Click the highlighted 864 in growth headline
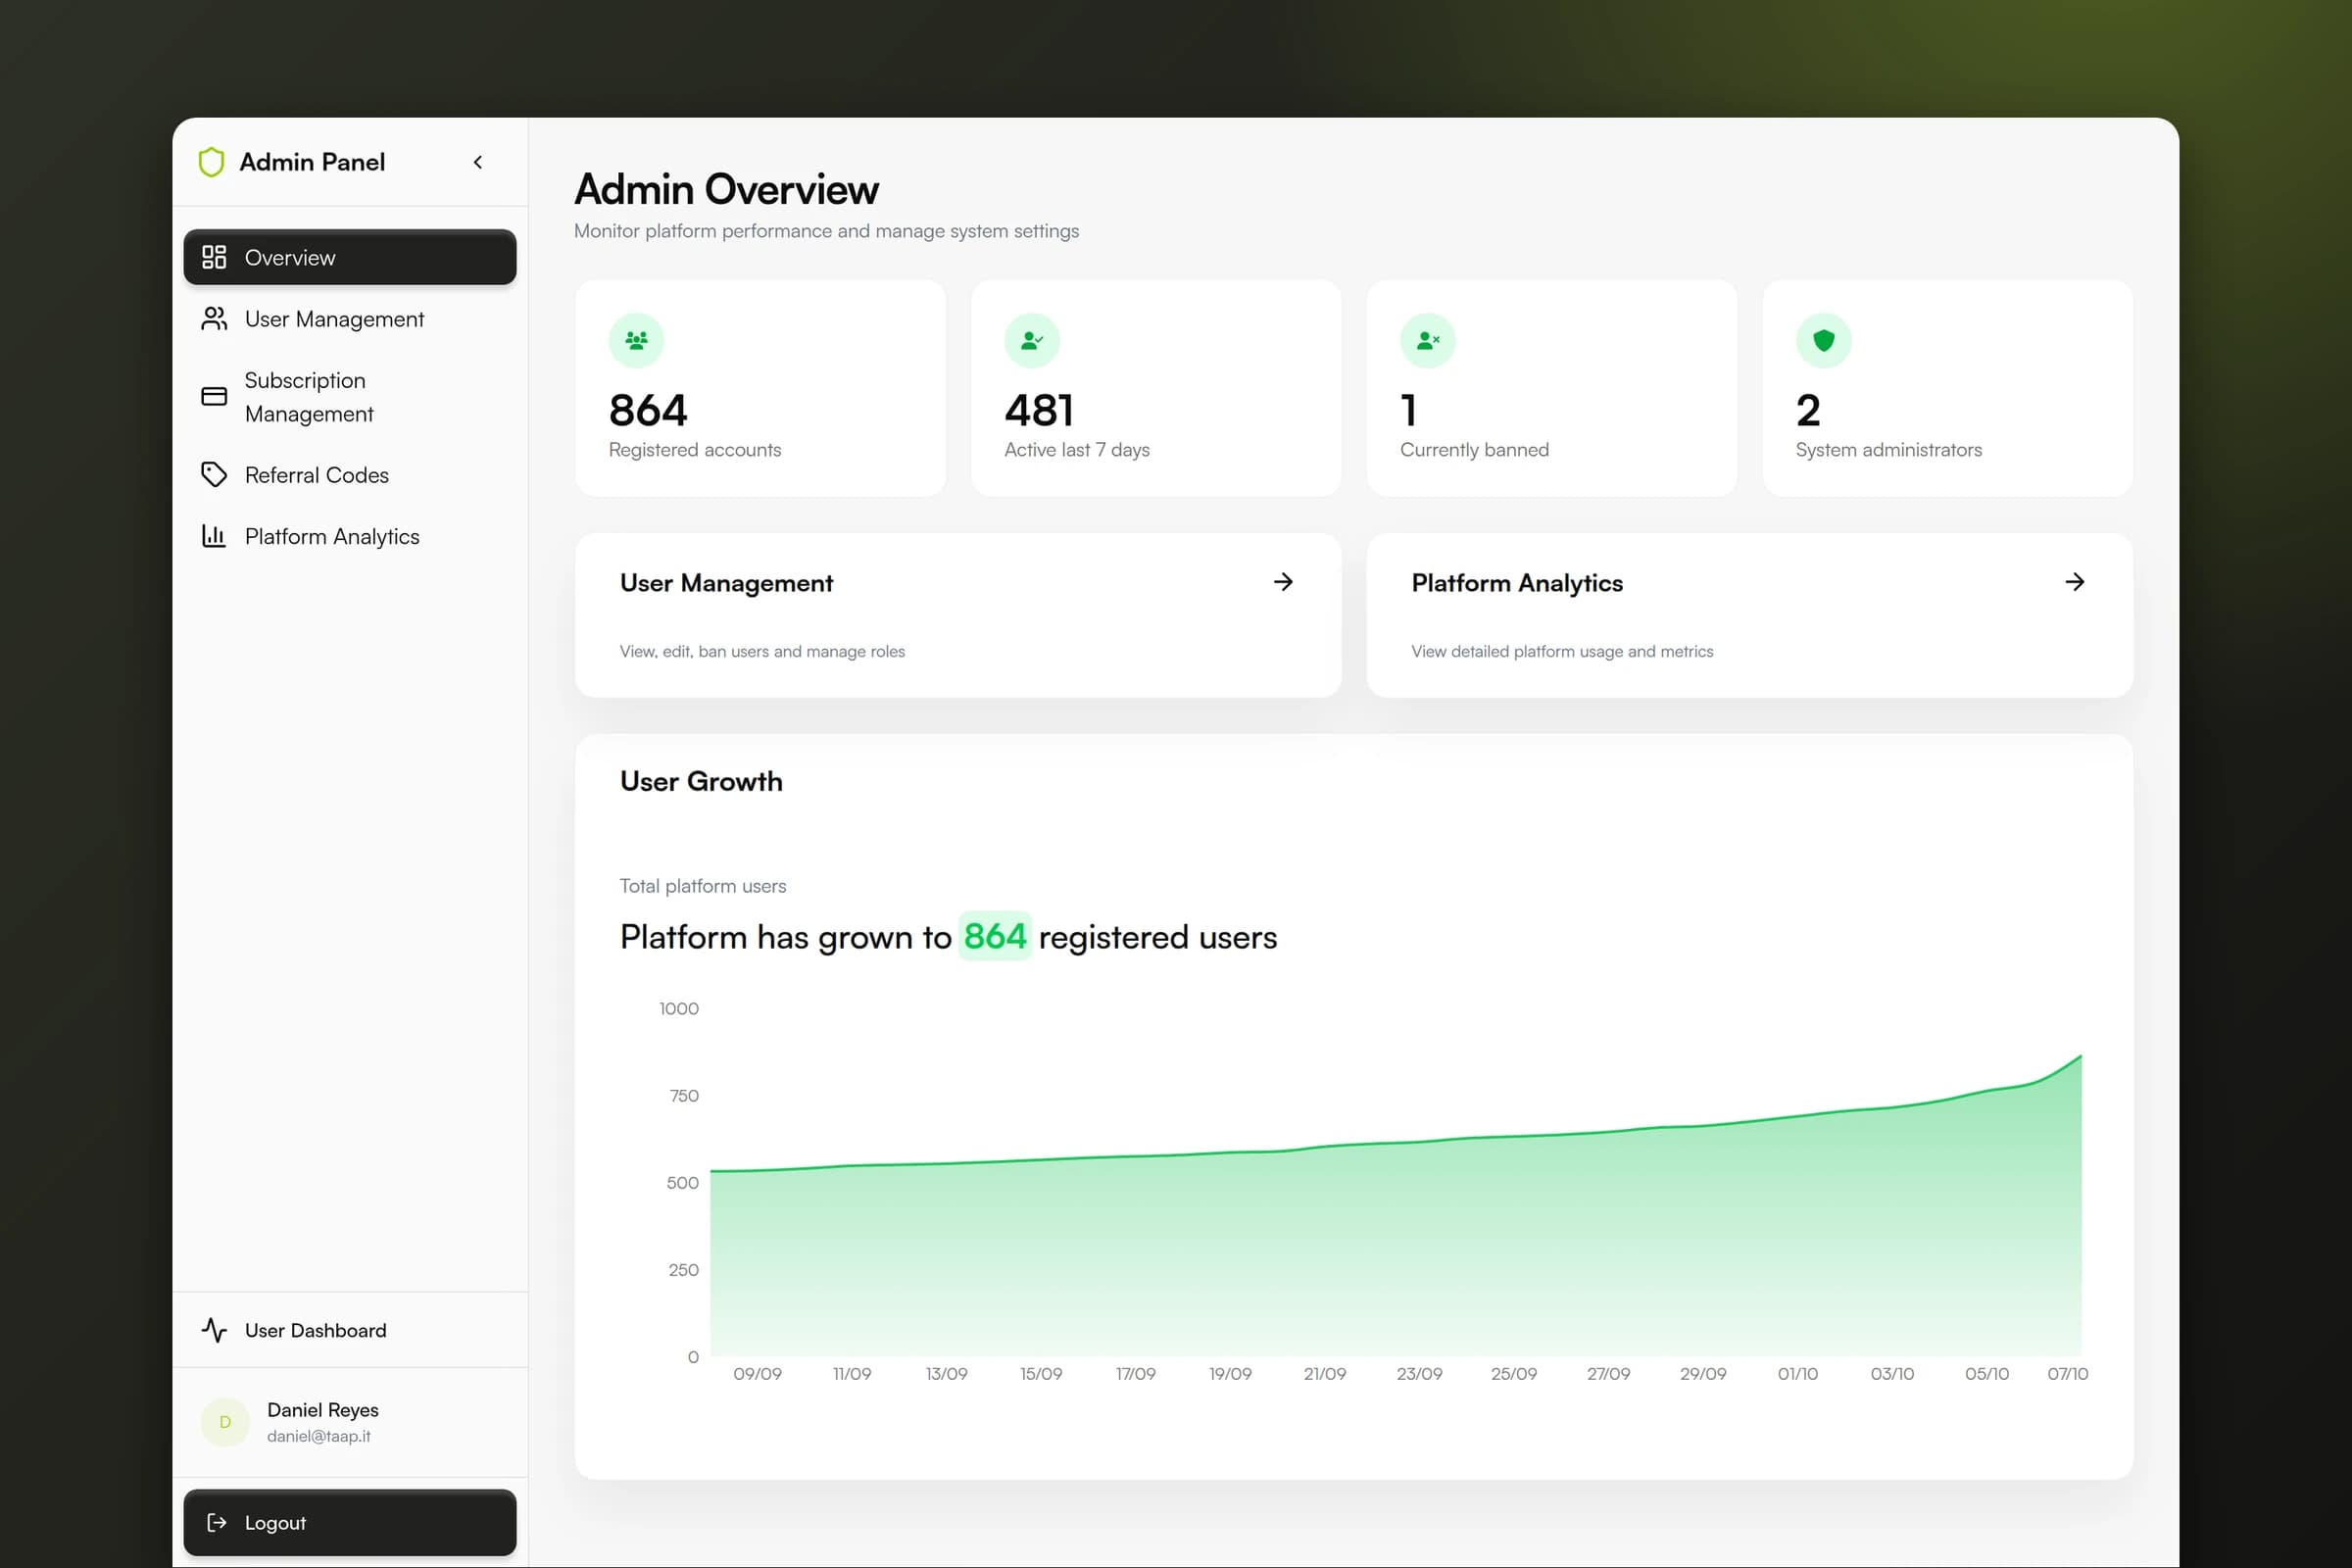Image resolution: width=2352 pixels, height=1568 pixels. tap(995, 936)
